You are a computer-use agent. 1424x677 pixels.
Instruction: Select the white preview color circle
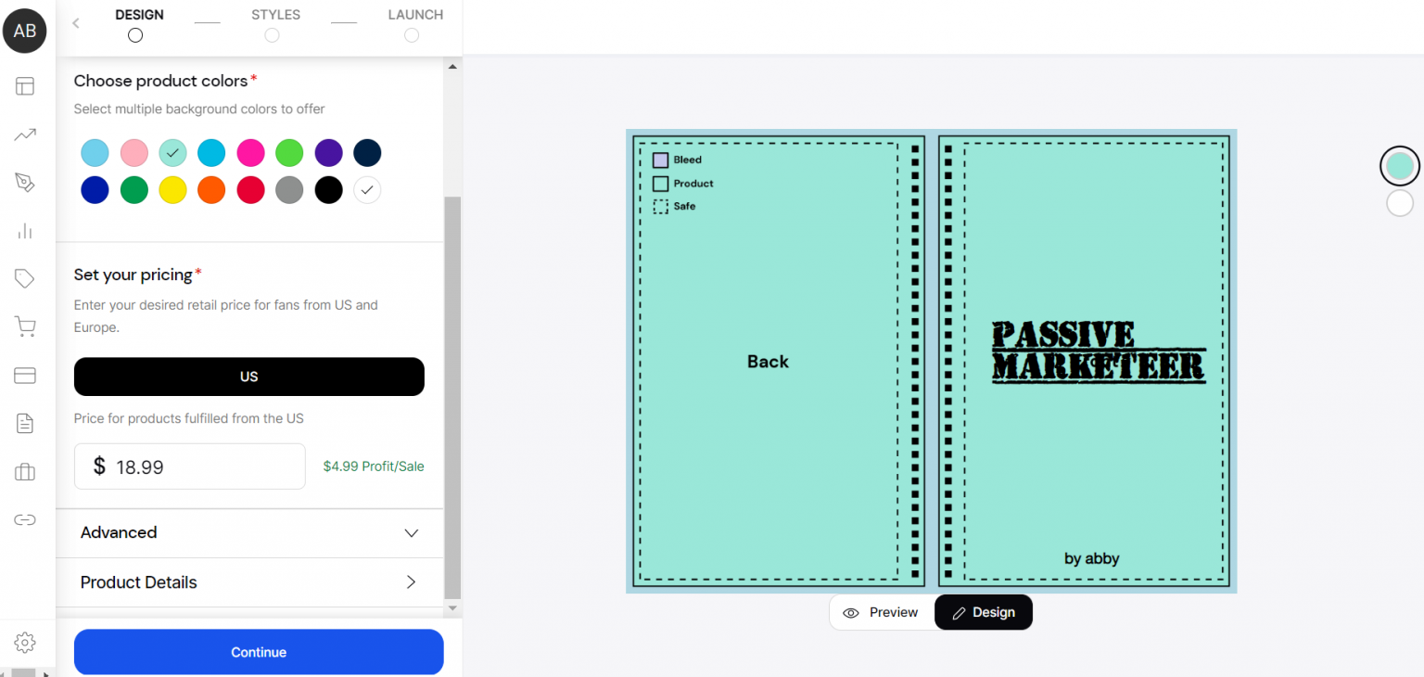click(1399, 203)
